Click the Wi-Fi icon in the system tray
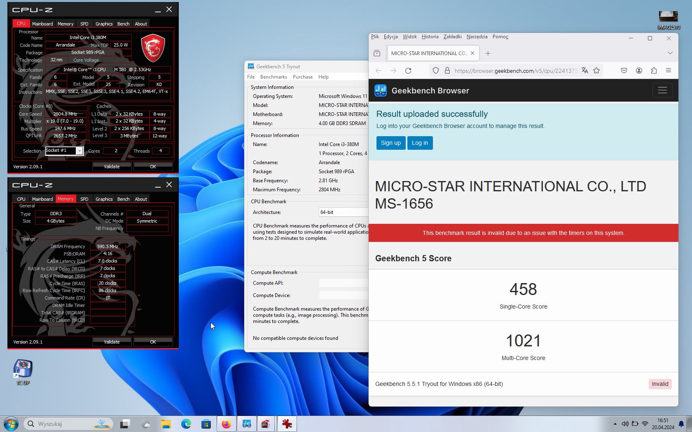The image size is (692, 432). pos(645,424)
